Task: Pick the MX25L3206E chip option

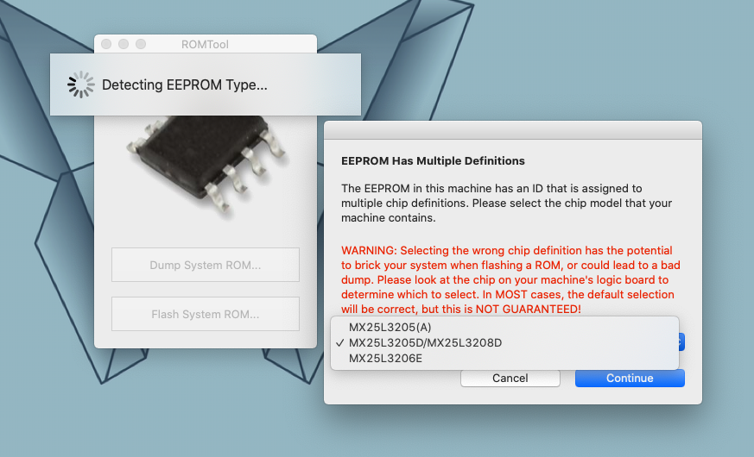Action: click(x=504, y=358)
